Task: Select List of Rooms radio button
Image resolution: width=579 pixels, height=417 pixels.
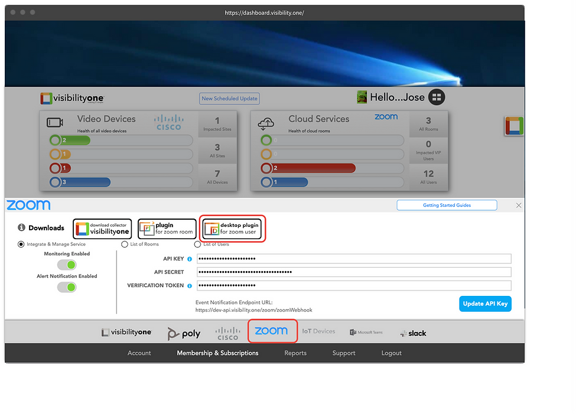Action: [x=125, y=245]
